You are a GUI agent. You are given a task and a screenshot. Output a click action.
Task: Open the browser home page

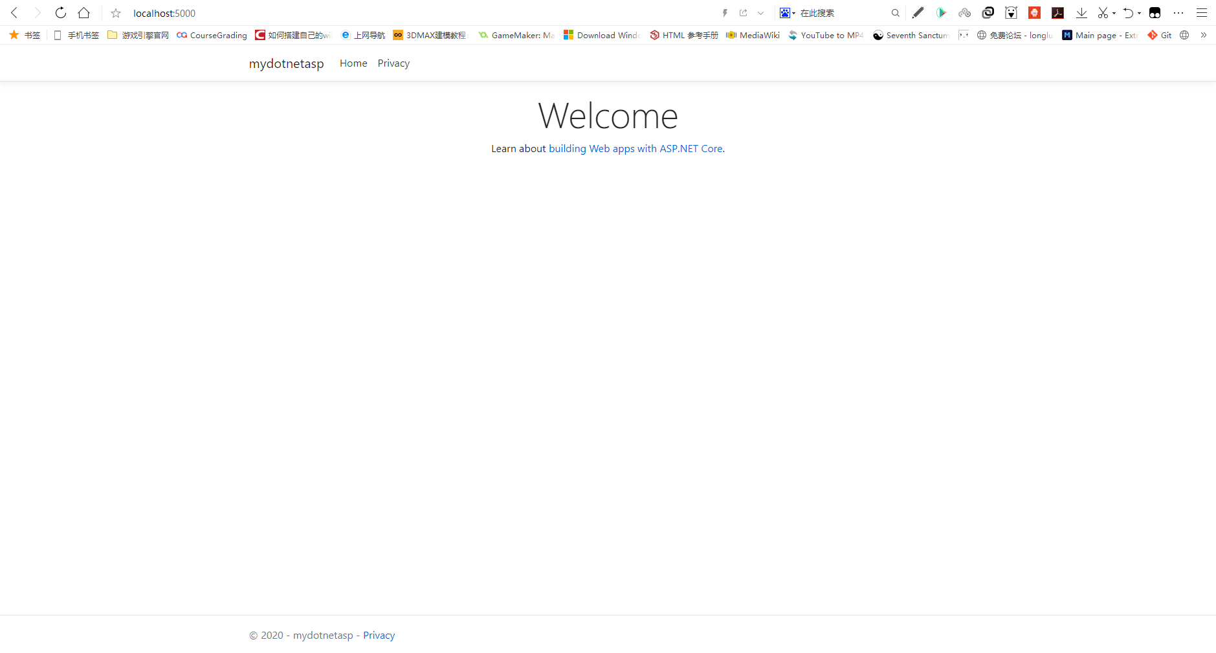point(84,13)
